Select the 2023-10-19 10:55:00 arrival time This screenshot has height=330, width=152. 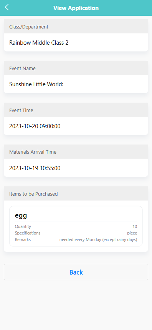coord(35,168)
